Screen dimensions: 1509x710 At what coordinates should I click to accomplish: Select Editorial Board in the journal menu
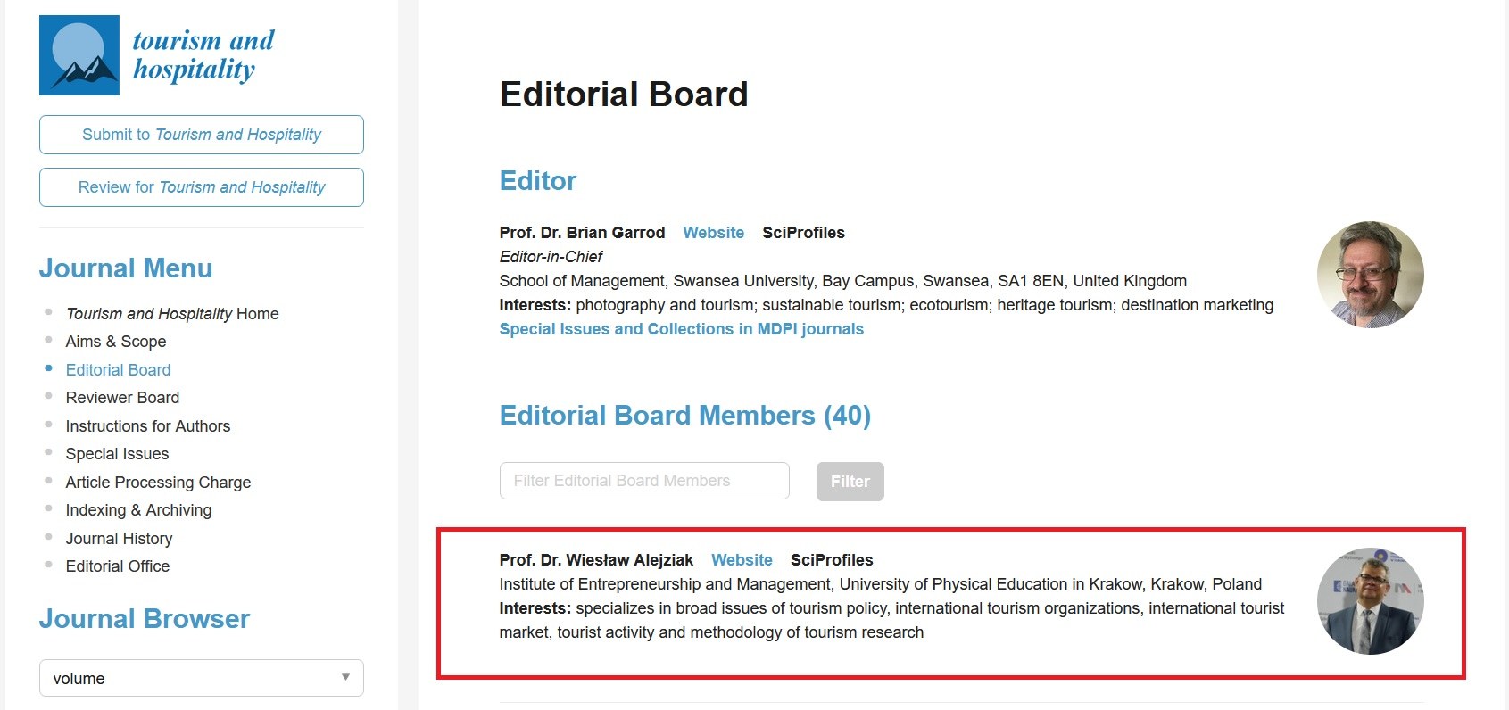pyautogui.click(x=118, y=370)
